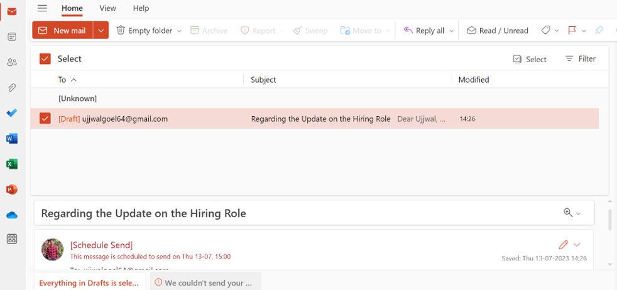Click the Select toggle near Filter
The width and height of the screenshot is (617, 290).
(x=530, y=59)
